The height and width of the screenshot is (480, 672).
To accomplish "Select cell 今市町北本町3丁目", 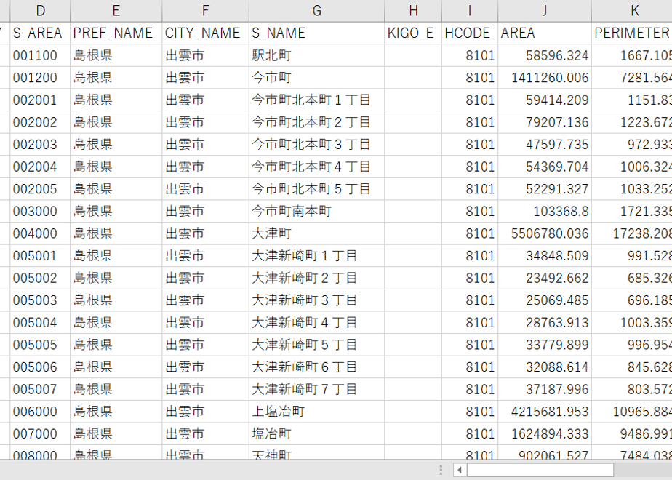I will pos(316,145).
